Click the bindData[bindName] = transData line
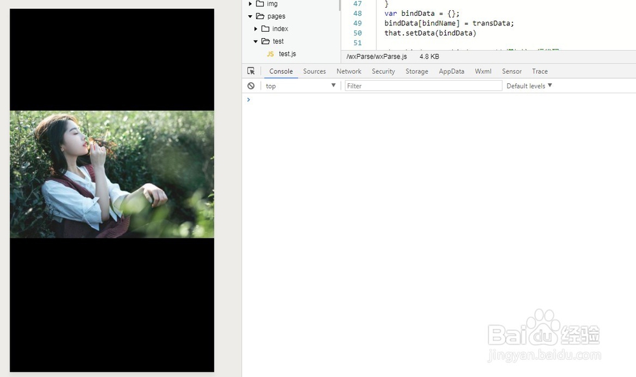The height and width of the screenshot is (377, 636). 449,23
